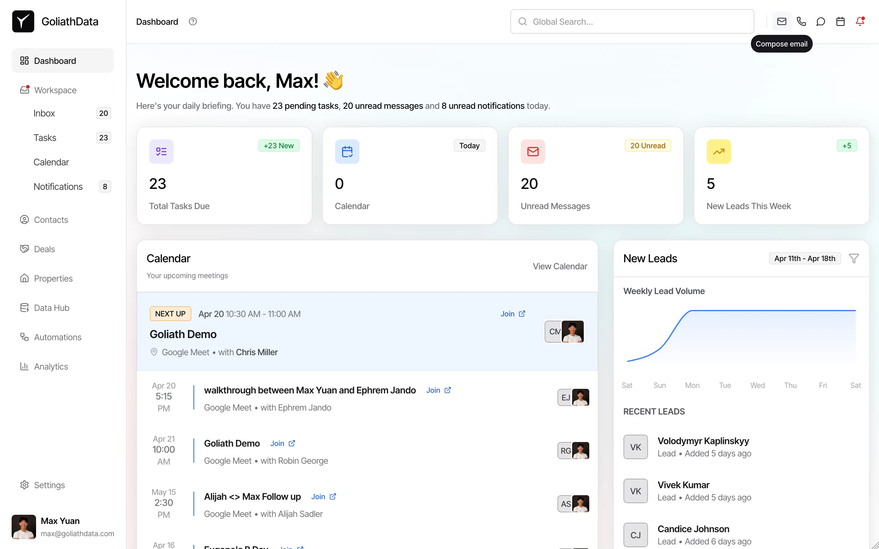The width and height of the screenshot is (879, 549).
Task: Click Max Yuan's profile avatar
Action: pyautogui.click(x=24, y=526)
